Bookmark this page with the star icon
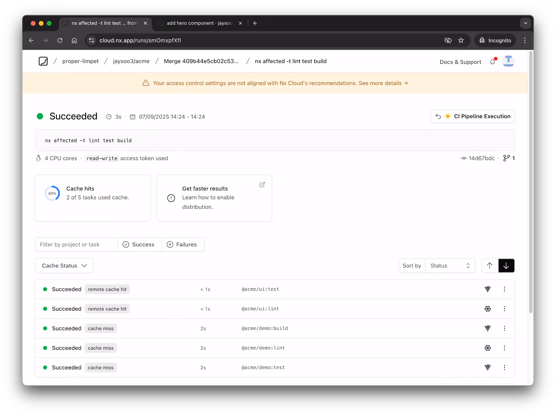 (x=461, y=40)
